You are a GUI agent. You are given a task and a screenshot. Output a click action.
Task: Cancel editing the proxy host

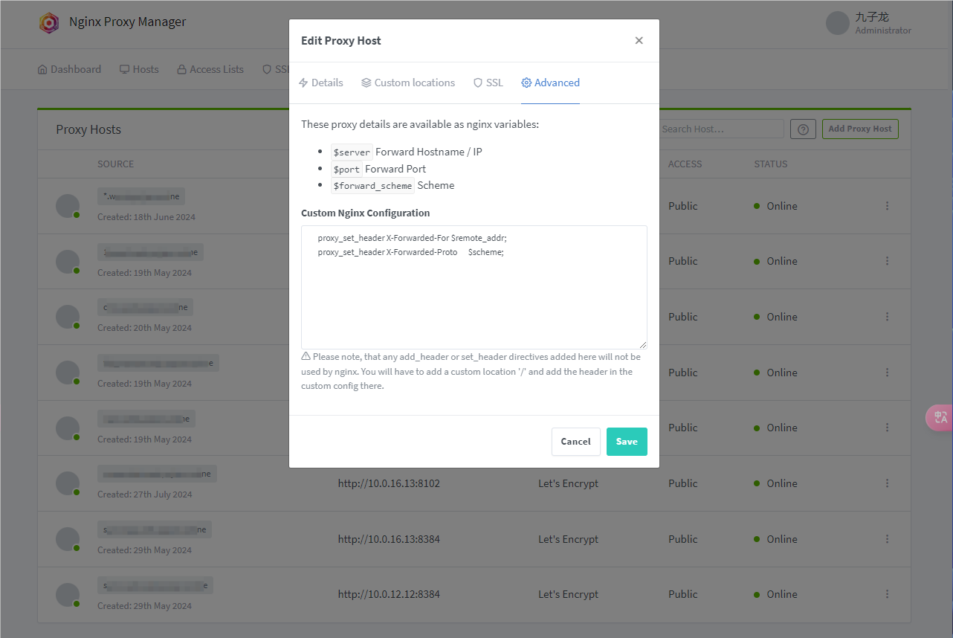(575, 442)
